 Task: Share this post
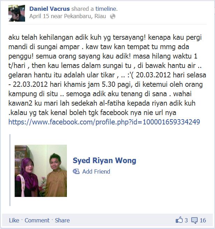point(62,220)
